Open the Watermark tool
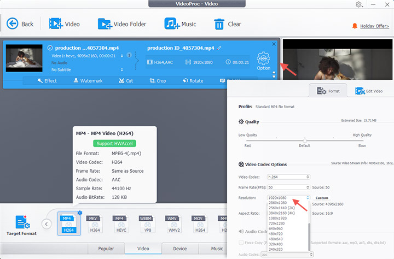This screenshot has width=394, height=259. 88,81
